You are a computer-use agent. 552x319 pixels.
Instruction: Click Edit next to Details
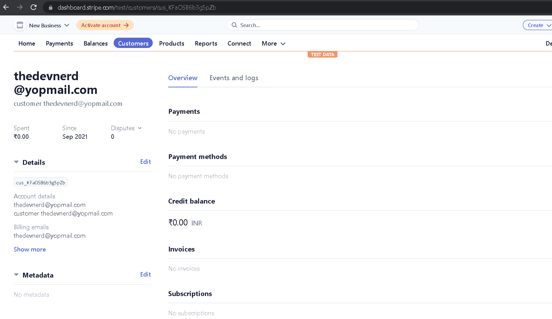146,162
